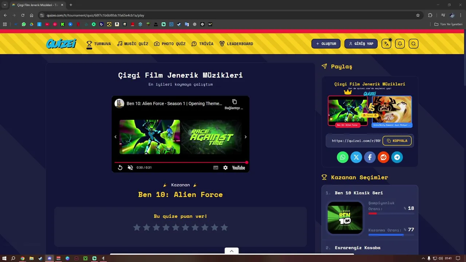The width and height of the screenshot is (466, 262).
Task: Reload the page in browser toolbar
Action: (23, 15)
